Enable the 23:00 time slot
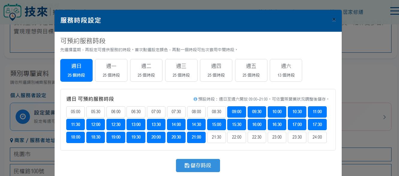The width and height of the screenshot is (399, 176). (277, 137)
